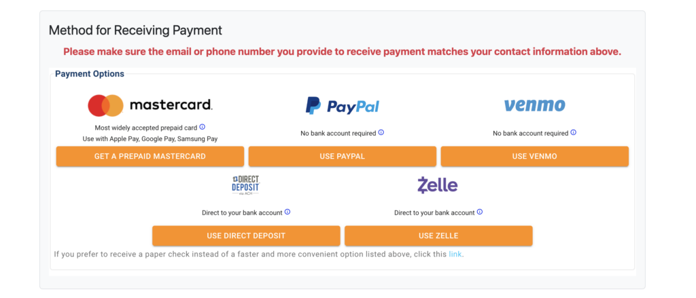The image size is (696, 298).
Task: Click the Method for Receiving Payment heading
Action: coord(135,31)
